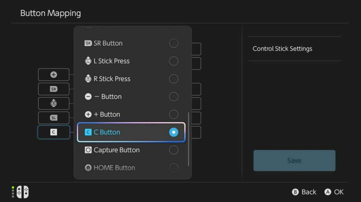Click the "C Button" text
Viewport: 361px width, 202px height.
click(107, 132)
